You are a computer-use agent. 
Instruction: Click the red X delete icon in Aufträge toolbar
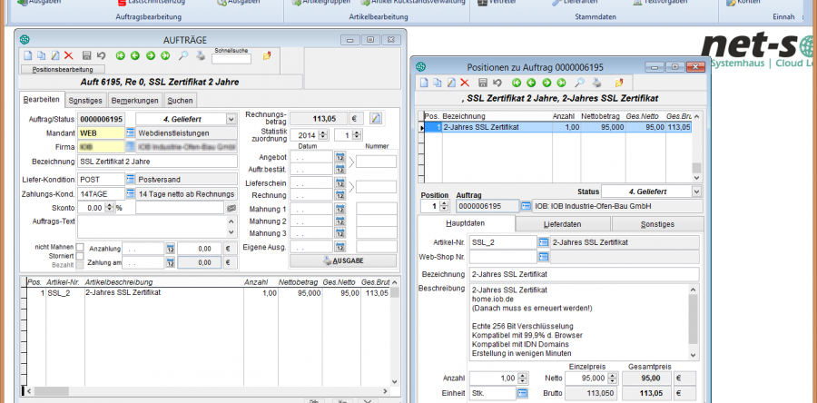pos(68,56)
